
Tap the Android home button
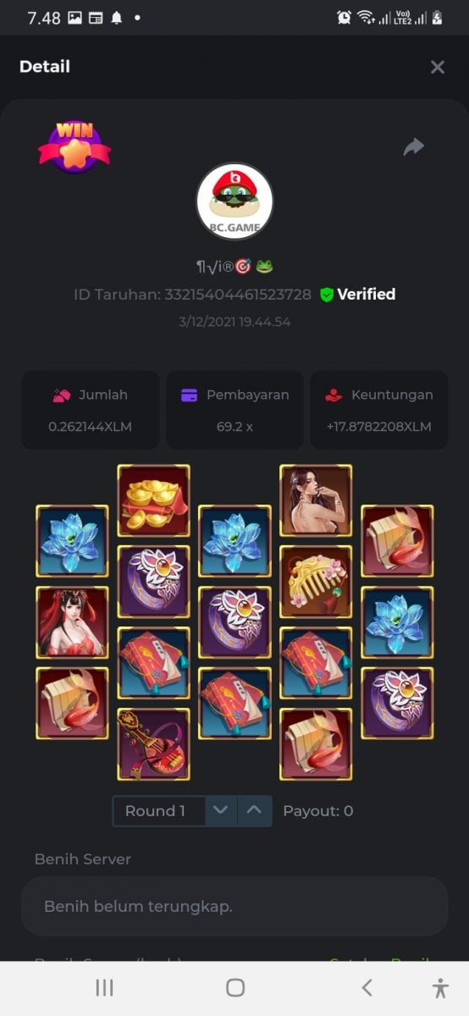click(235, 987)
